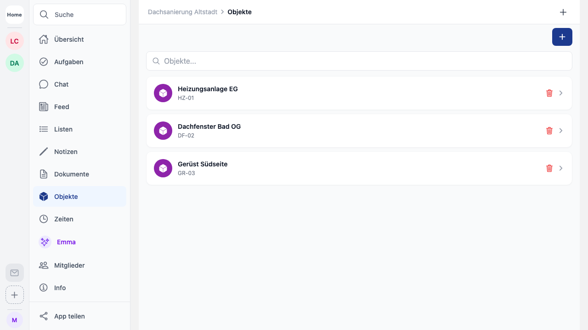Open the Emma AI assistant
Image resolution: width=588 pixels, height=330 pixels.
(66, 242)
